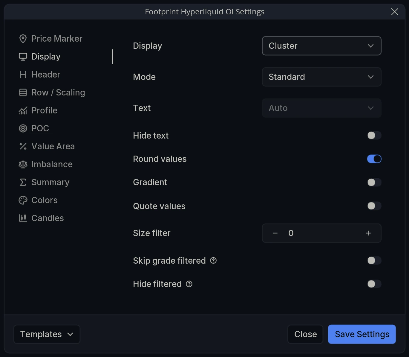The image size is (409, 357).
Task: Open the Display dropdown showing Cluster
Action: 322,46
